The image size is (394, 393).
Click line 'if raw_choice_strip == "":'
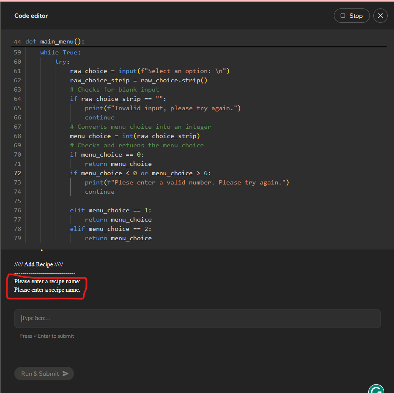118,99
